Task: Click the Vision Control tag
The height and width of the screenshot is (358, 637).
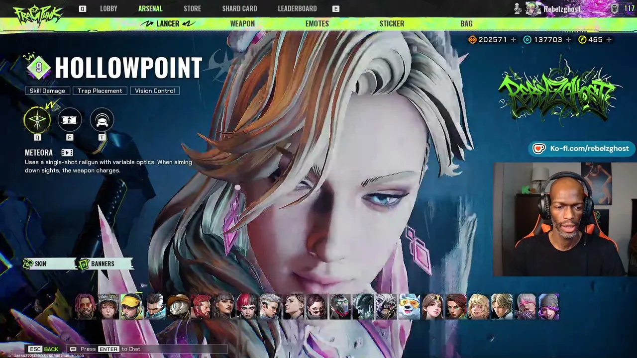Action: 155,90
